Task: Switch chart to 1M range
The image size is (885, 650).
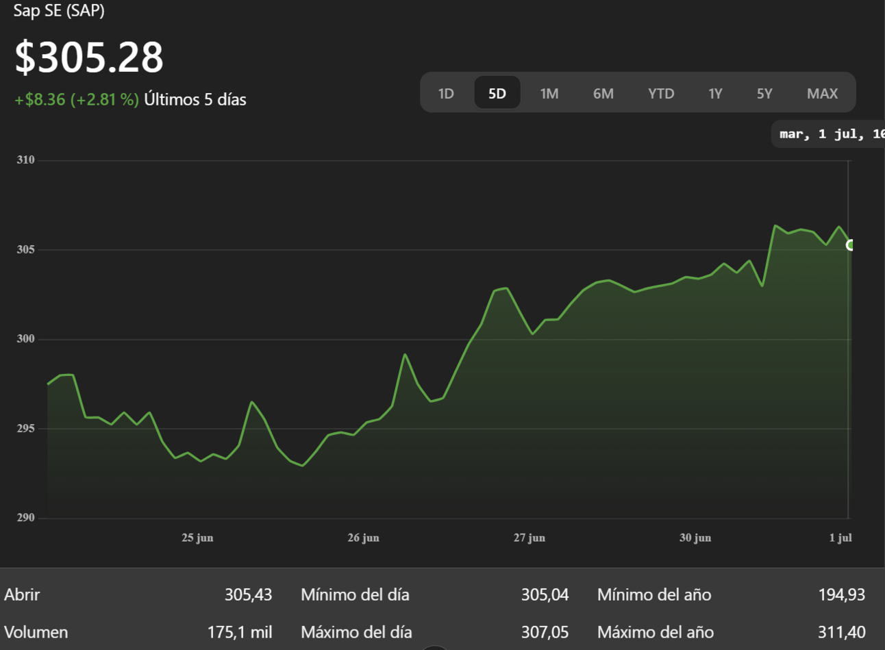Action: 549,93
